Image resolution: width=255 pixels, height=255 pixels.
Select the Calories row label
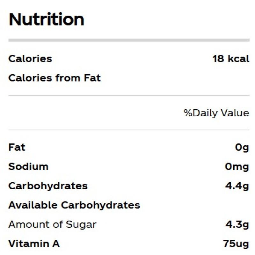[30, 59]
